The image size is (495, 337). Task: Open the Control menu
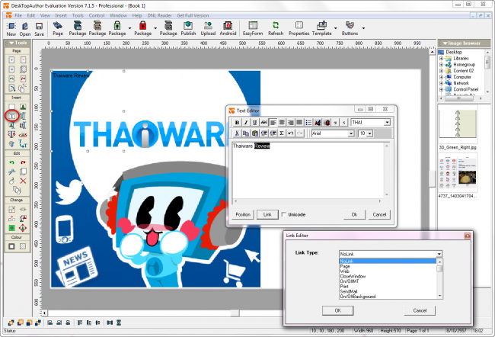click(96, 15)
